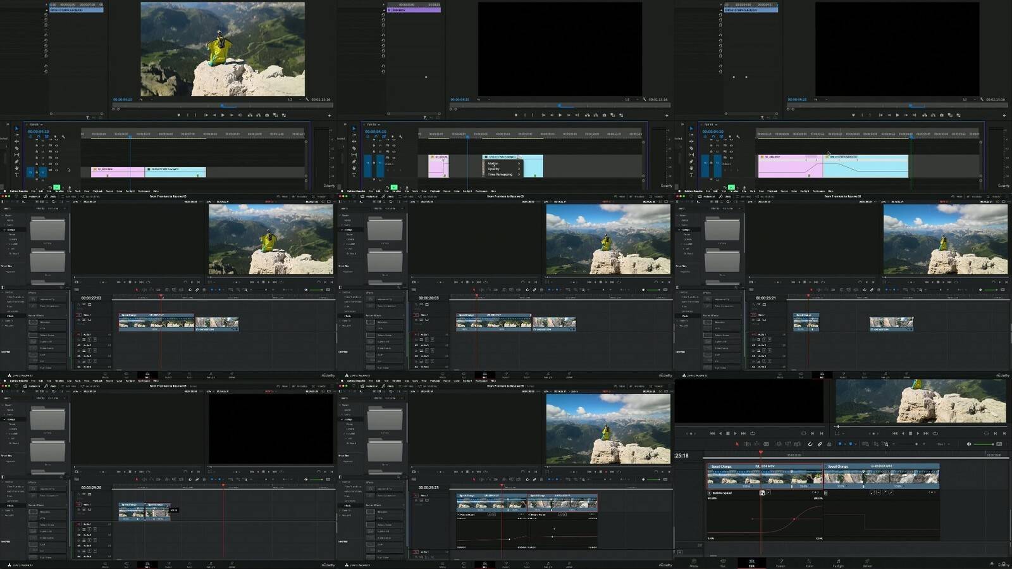
Task: Select pink clip in Premiere wingsuit-preview frame timeline
Action: (x=118, y=172)
